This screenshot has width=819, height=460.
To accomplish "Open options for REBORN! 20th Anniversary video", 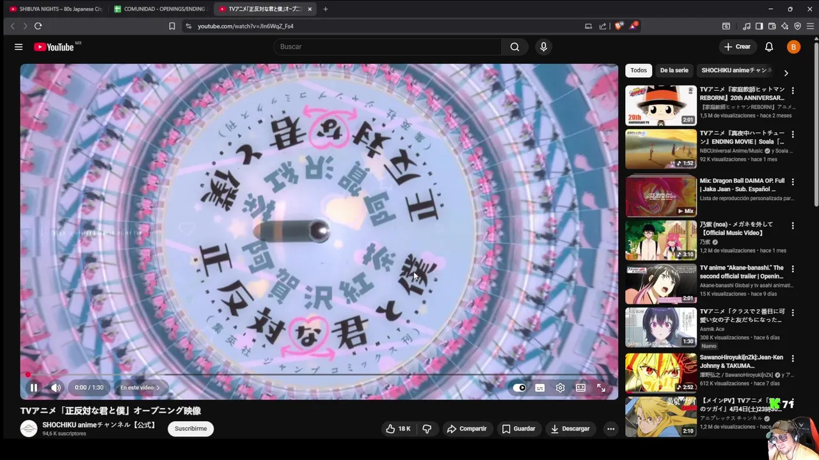I will [x=793, y=91].
